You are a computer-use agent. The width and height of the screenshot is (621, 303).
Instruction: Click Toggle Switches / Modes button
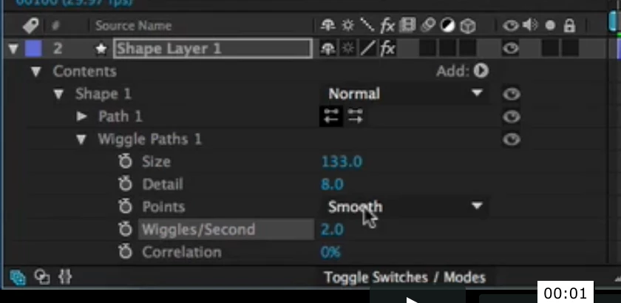405,277
